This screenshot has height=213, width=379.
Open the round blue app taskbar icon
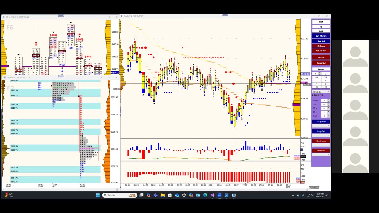(219, 195)
